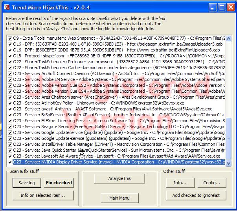This screenshot has height=211, width=237.
Task: Select the avast! Antivirus service row
Action: 113,109
